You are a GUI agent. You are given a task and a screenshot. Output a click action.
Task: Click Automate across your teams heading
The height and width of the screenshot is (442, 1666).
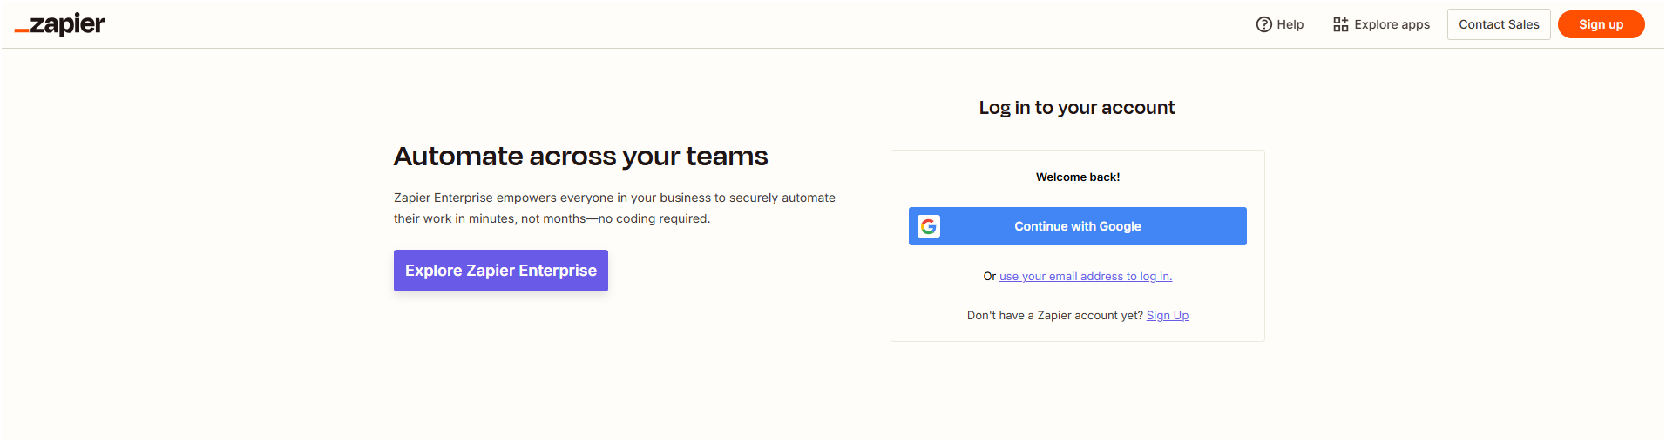click(580, 157)
